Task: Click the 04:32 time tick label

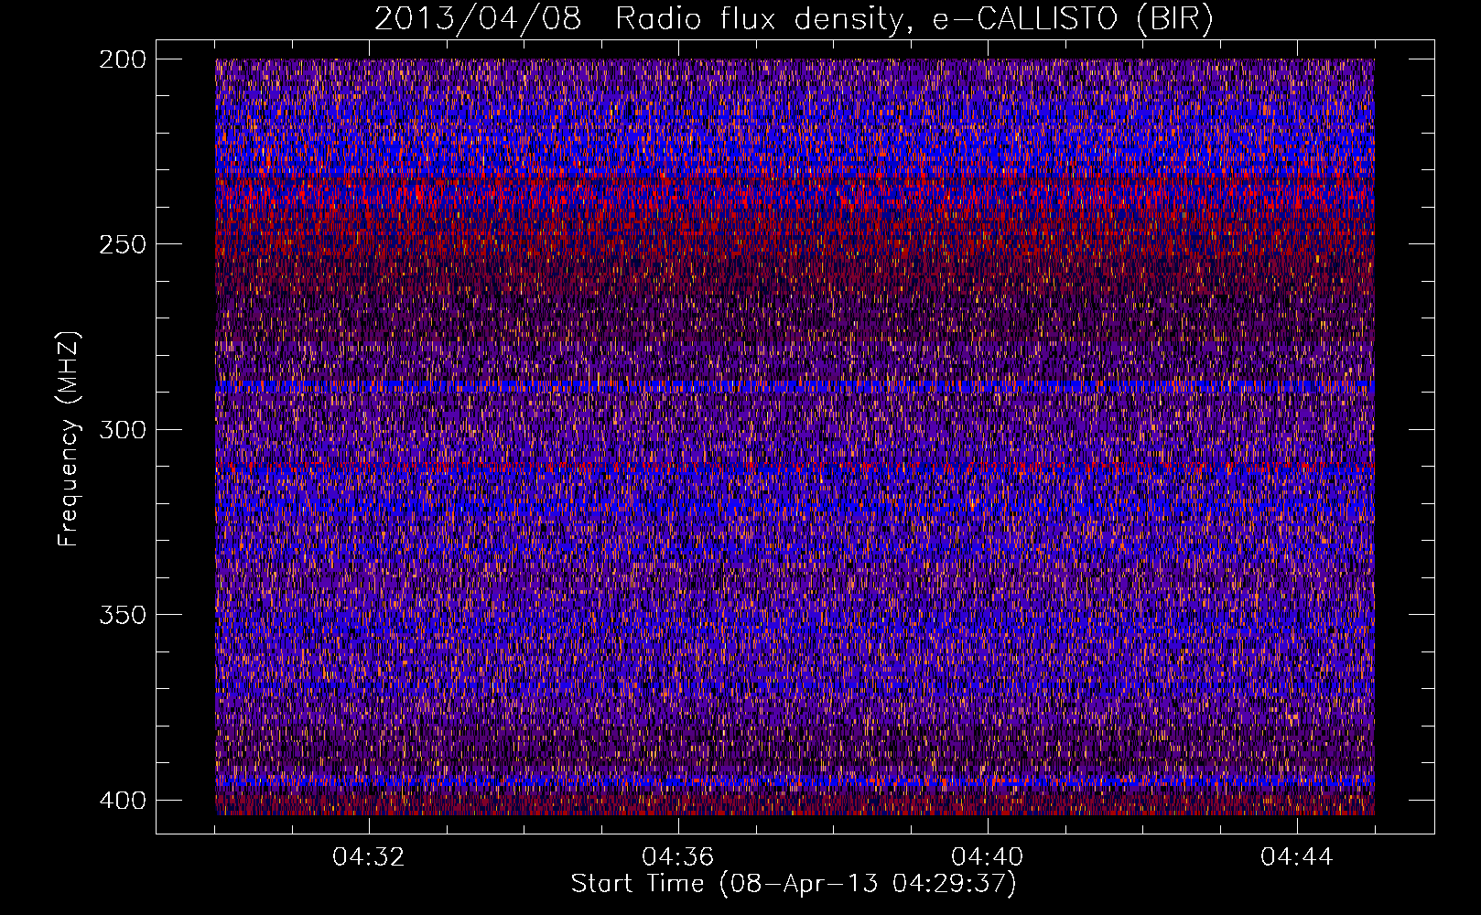Action: (369, 857)
